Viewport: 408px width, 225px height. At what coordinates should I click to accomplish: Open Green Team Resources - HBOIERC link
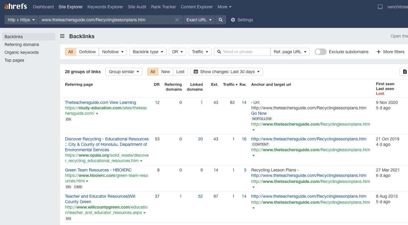[x=98, y=170]
